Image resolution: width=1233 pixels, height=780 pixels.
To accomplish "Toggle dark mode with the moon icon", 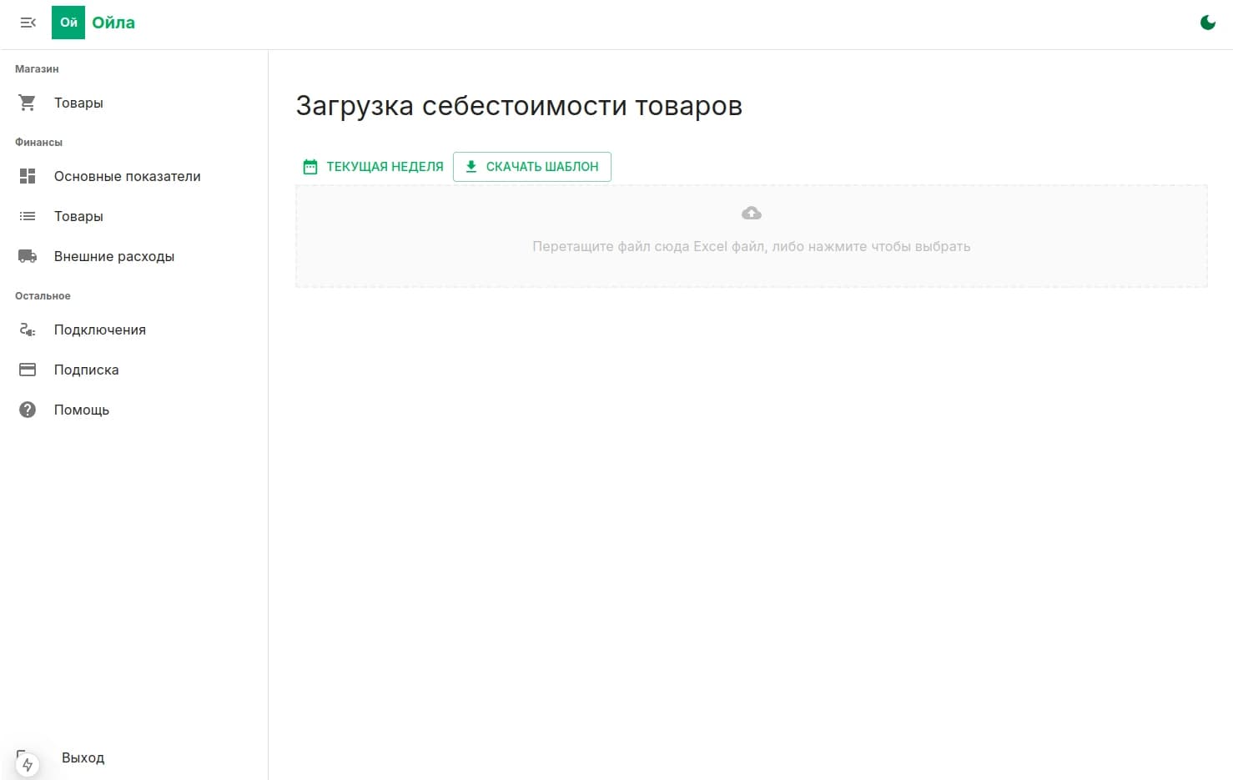I will 1207,23.
